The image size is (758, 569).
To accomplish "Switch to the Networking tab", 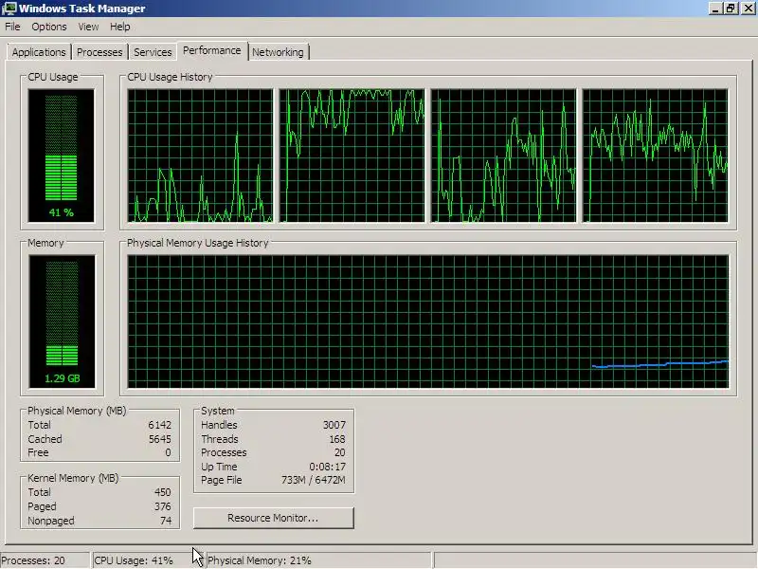I will tap(278, 52).
